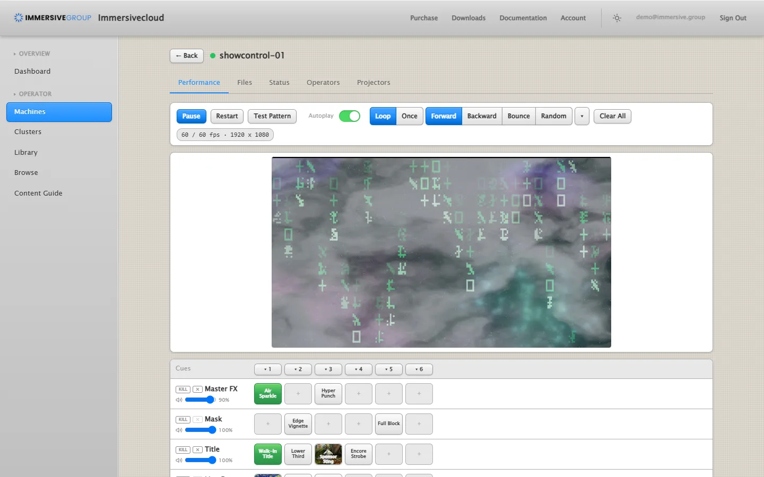764x477 pixels.
Task: Add a cue in Title column 6
Action: [x=419, y=454]
